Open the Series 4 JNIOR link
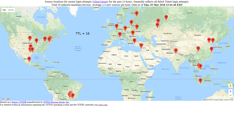The width and height of the screenshot is (234, 118). click(x=19, y=102)
